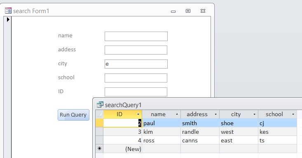Click the search Form1 window icon
This screenshot has height=158, width=302.
coord(8,11)
